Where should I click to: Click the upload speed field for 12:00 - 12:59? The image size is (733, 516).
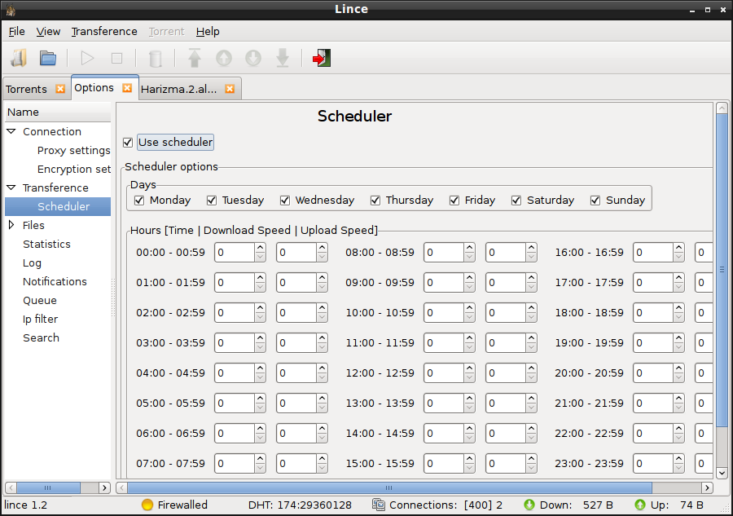coord(505,373)
